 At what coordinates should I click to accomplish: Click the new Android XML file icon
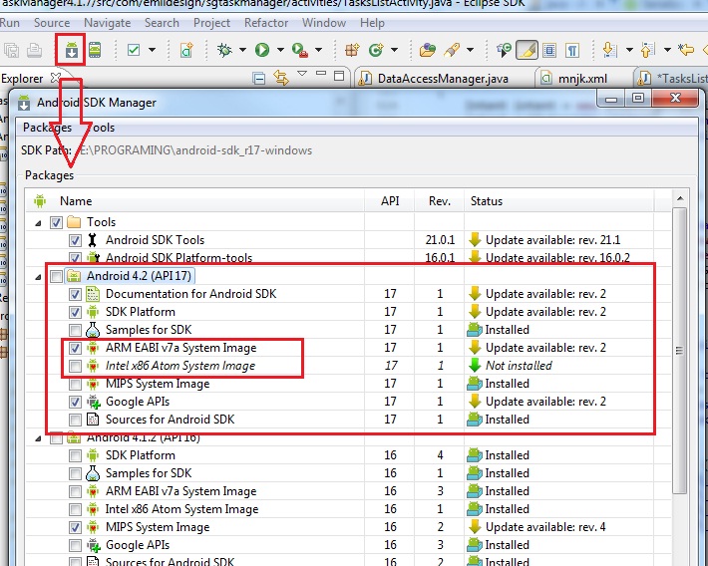coord(186,50)
